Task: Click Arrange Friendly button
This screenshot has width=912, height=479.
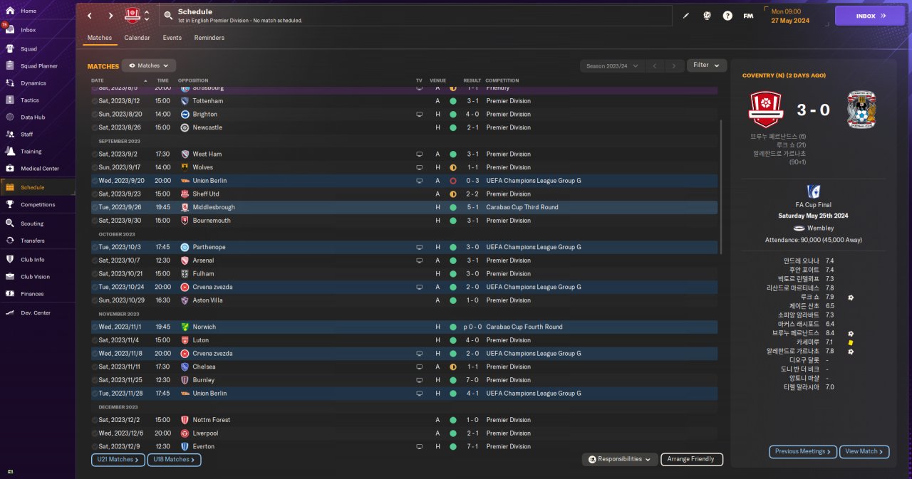Action: click(x=692, y=460)
